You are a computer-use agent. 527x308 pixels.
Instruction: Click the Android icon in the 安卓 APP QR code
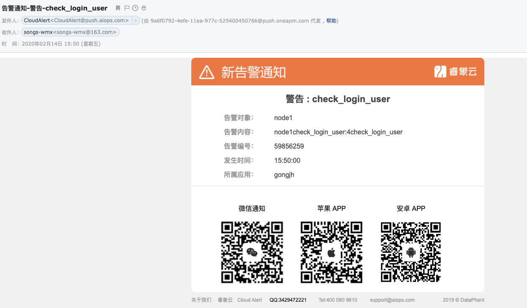[x=410, y=252]
